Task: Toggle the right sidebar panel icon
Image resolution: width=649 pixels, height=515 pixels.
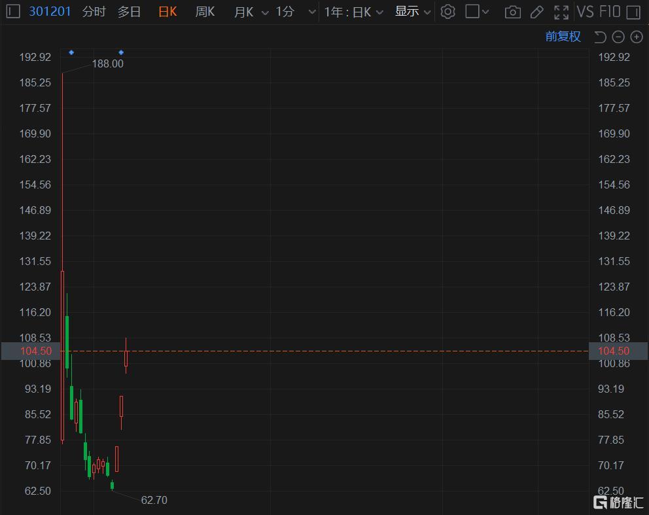Action: click(633, 12)
